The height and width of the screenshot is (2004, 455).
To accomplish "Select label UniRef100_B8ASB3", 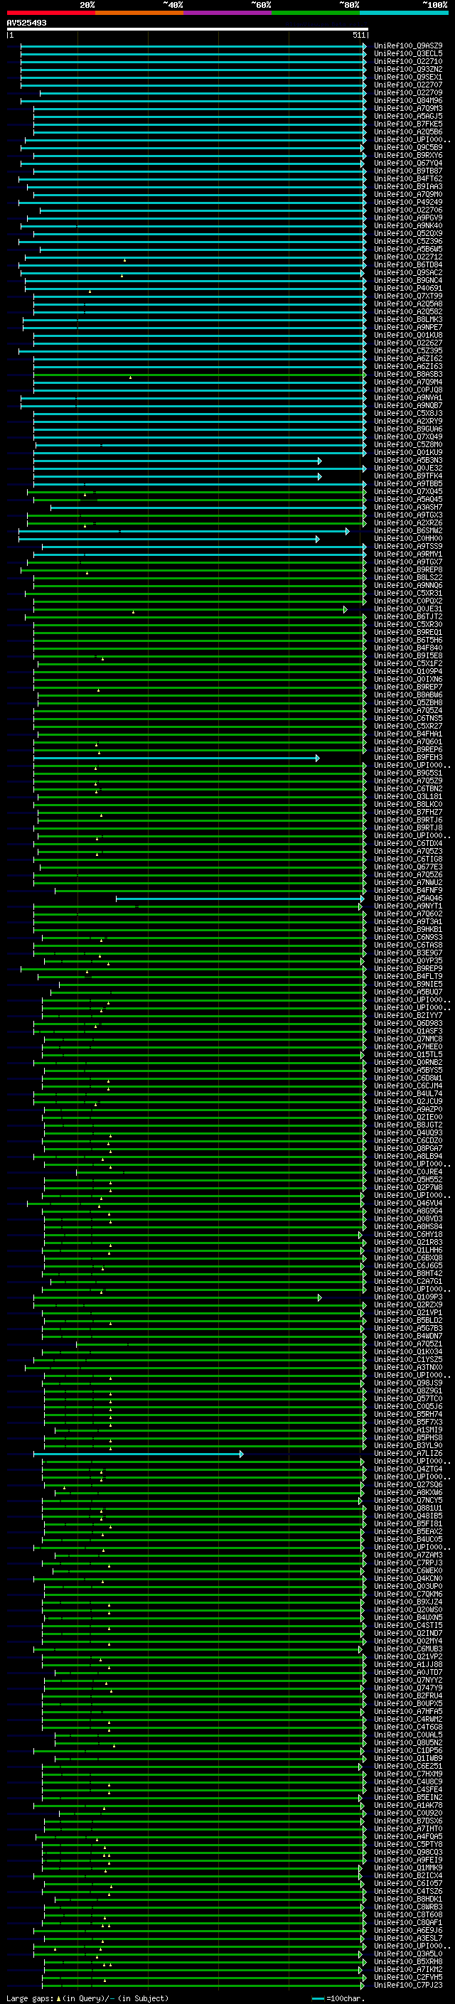I will point(407,374).
